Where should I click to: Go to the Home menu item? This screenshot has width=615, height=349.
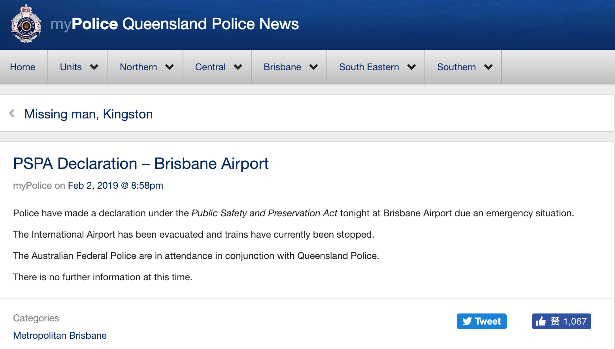23,67
